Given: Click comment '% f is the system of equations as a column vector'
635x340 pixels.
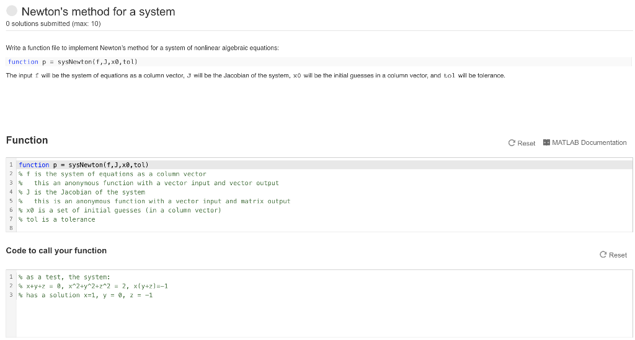Looking at the screenshot, I should pyautogui.click(x=112, y=174).
